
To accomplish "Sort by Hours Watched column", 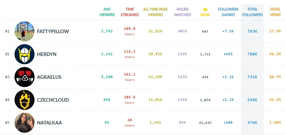I will click(x=182, y=12).
